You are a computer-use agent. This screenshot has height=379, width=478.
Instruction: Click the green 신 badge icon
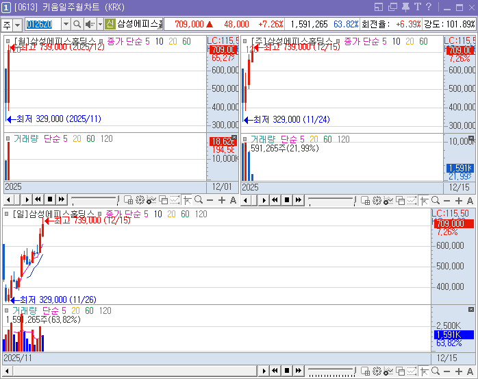(110, 24)
